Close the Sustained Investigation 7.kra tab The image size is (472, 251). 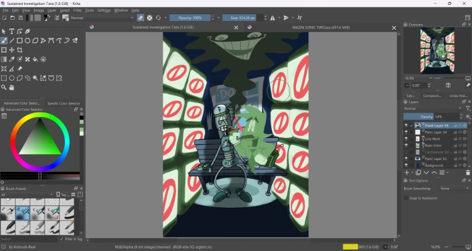coord(236,27)
